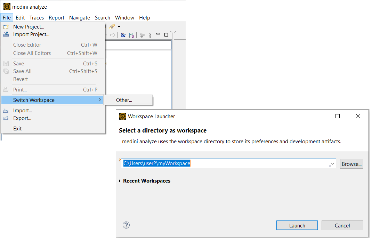Choose Other... in the Switch Workspace submenu
Viewport: 372px width, 241px height.
click(128, 100)
